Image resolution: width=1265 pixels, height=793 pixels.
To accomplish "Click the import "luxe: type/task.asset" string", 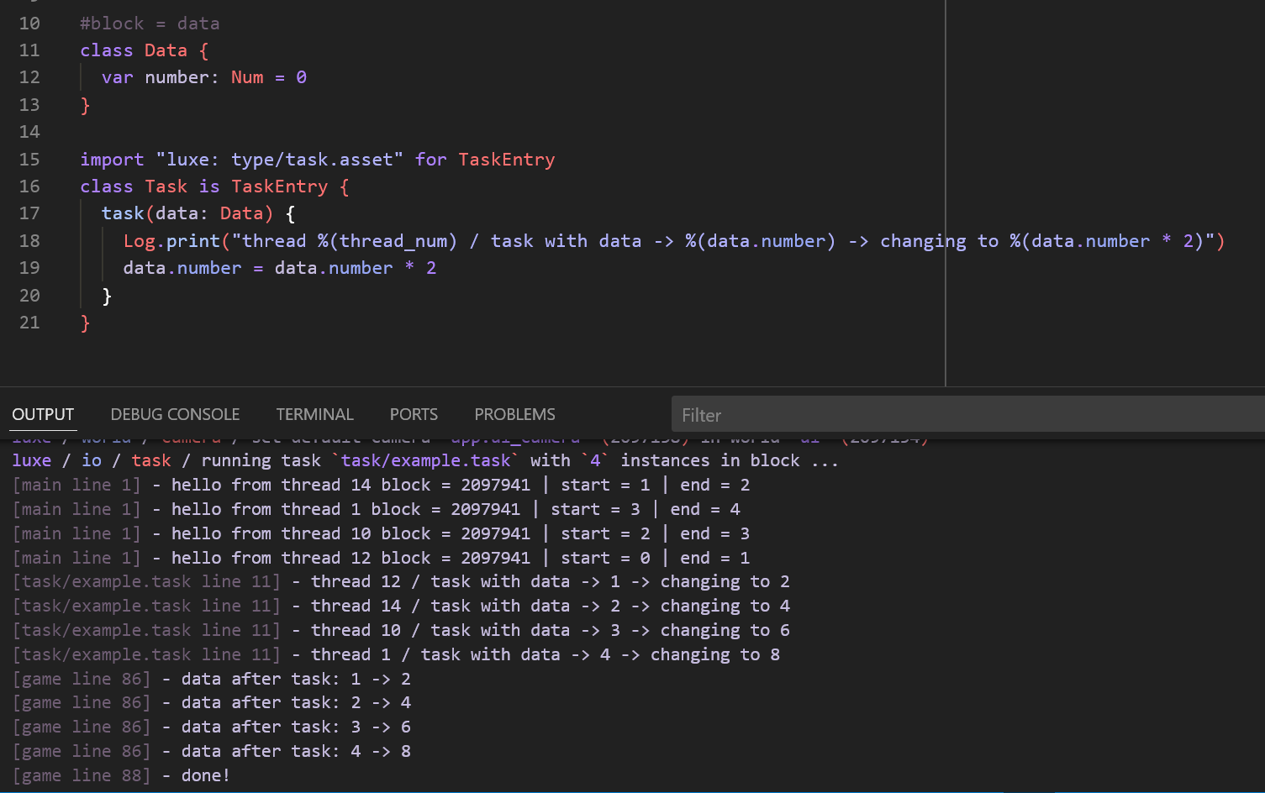I will pyautogui.click(x=279, y=160).
